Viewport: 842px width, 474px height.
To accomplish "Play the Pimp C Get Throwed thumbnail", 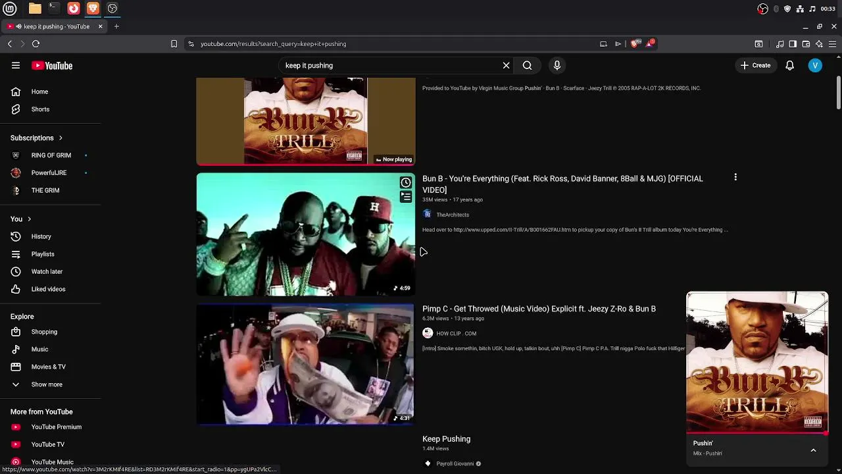I will coord(306,363).
